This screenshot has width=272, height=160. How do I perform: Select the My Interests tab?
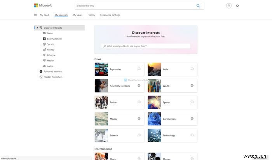61,15
